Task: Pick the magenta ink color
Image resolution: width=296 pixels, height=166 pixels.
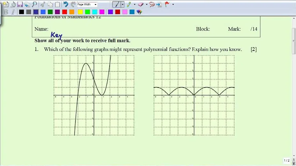Action: point(102,12)
